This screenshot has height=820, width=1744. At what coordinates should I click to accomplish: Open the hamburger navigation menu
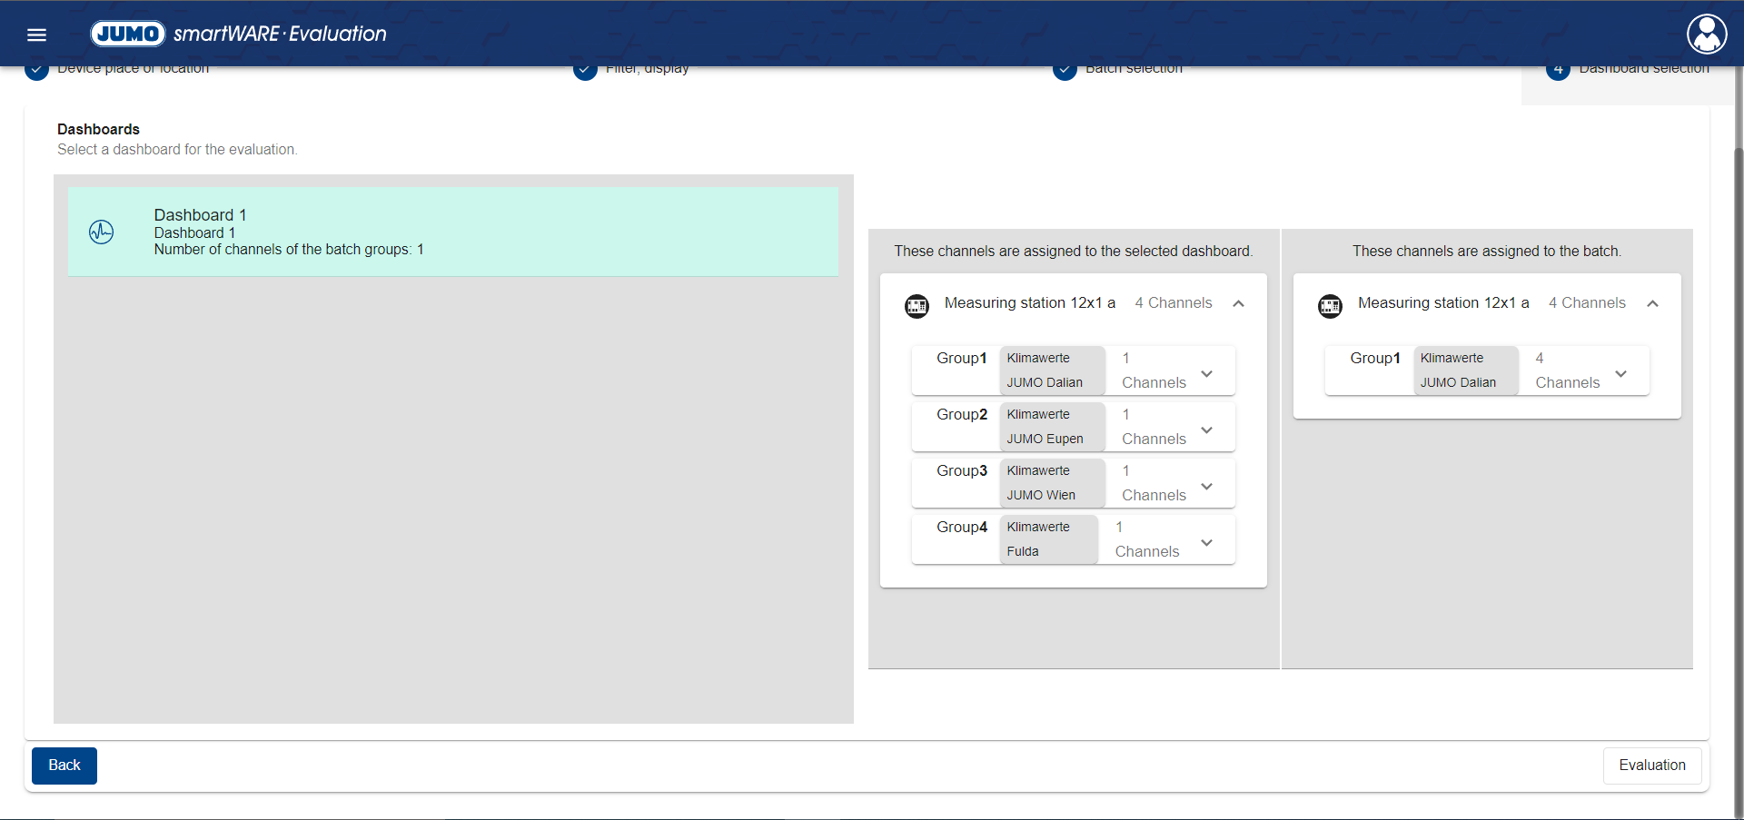point(36,35)
